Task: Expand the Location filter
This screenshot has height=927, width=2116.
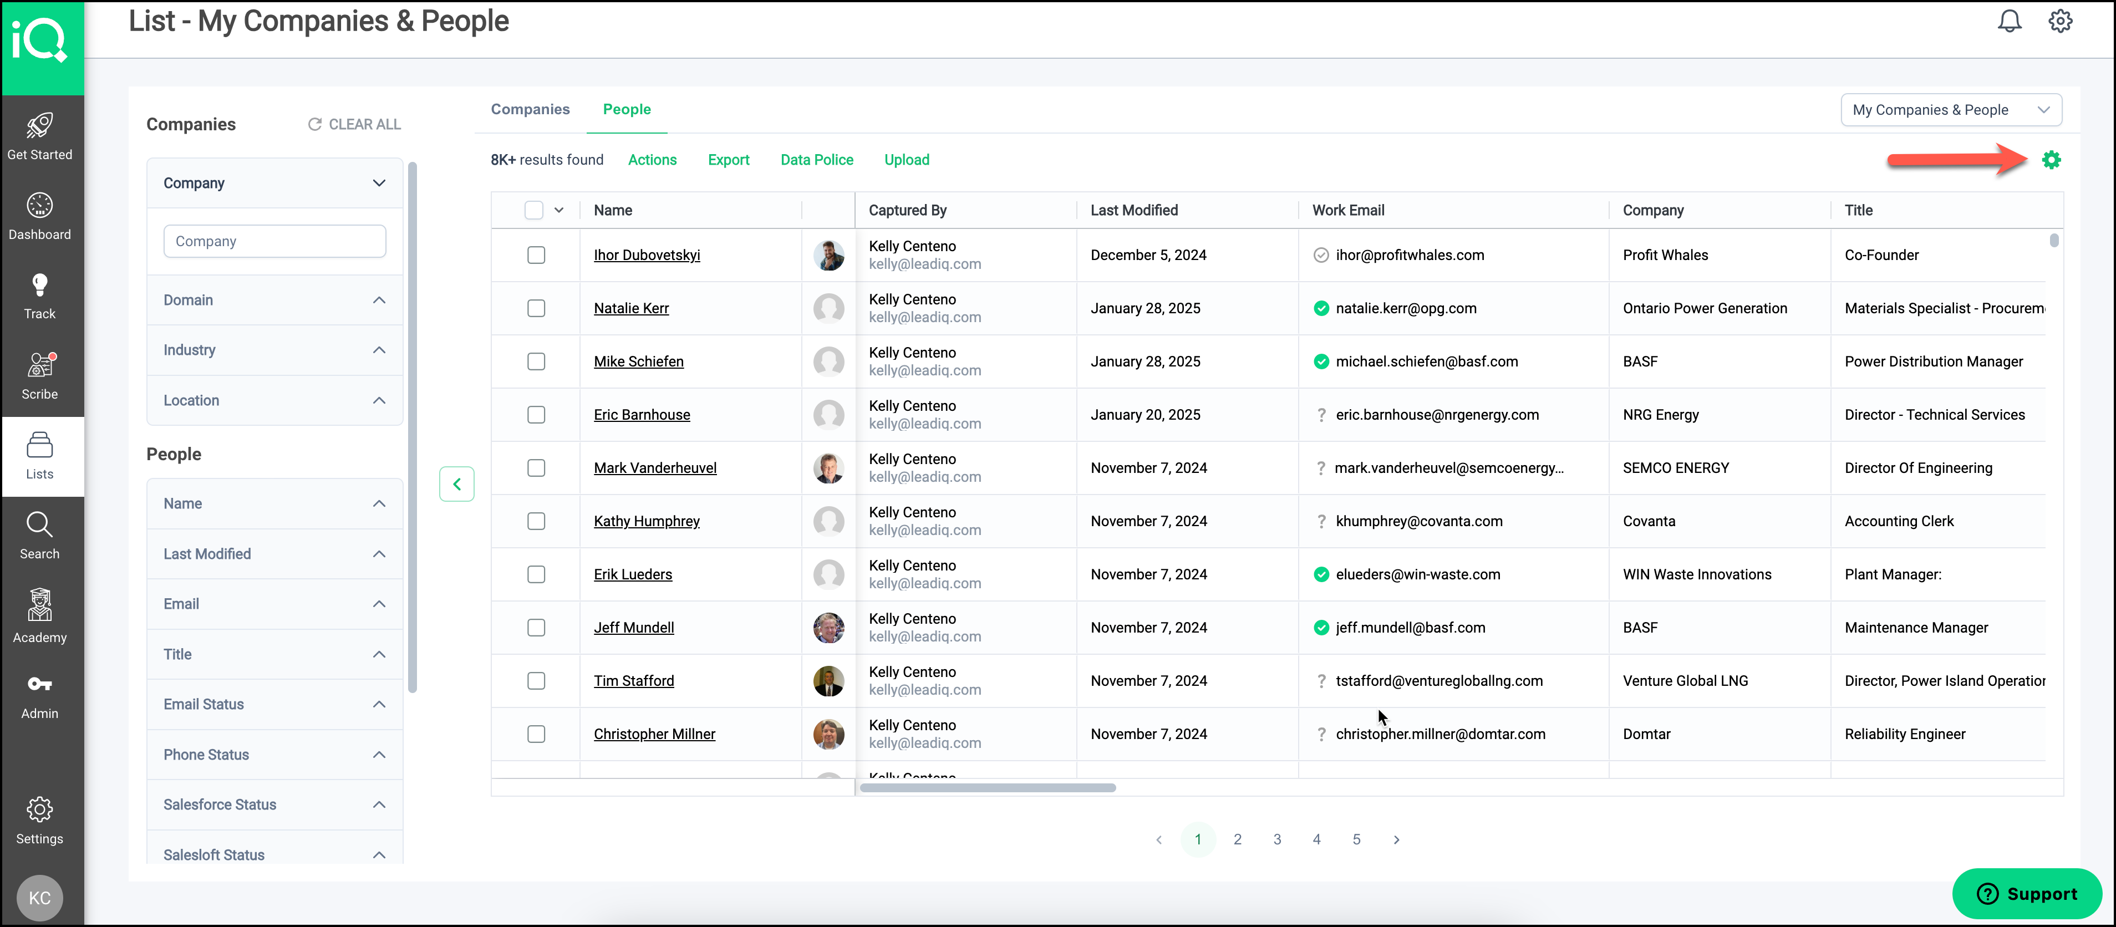Action: point(274,401)
